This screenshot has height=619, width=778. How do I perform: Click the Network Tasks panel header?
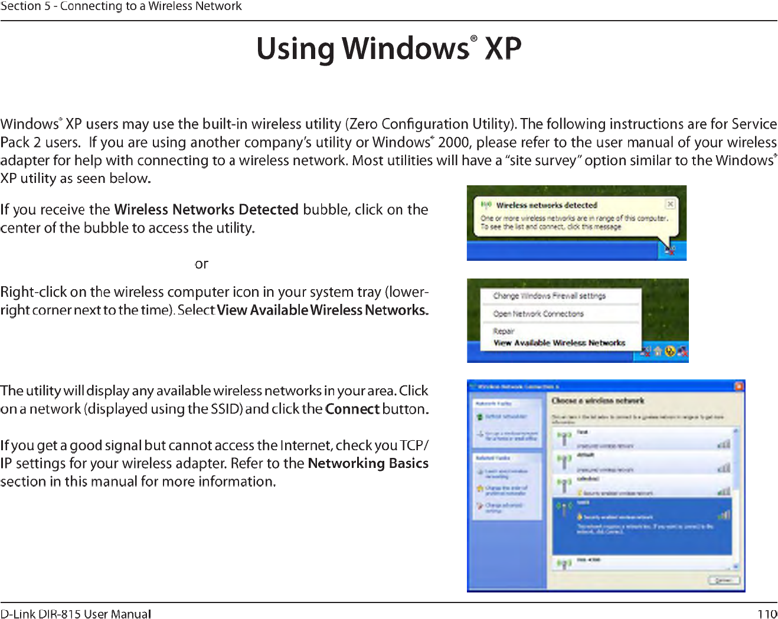coord(508,404)
